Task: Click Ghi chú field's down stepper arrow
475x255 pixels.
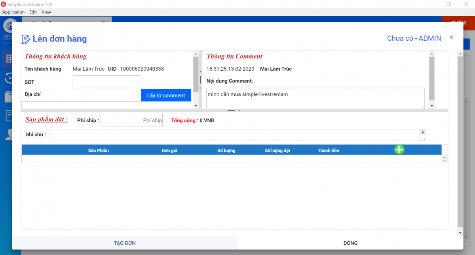Action: (x=423, y=134)
